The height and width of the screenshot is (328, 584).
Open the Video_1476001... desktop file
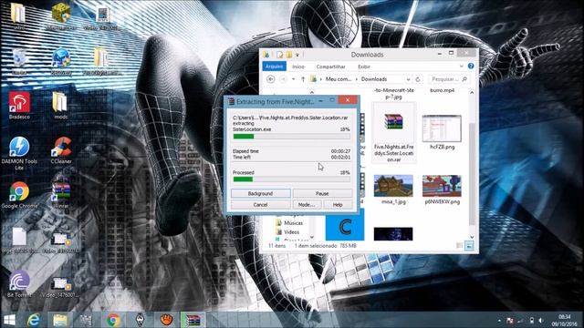tap(61, 288)
